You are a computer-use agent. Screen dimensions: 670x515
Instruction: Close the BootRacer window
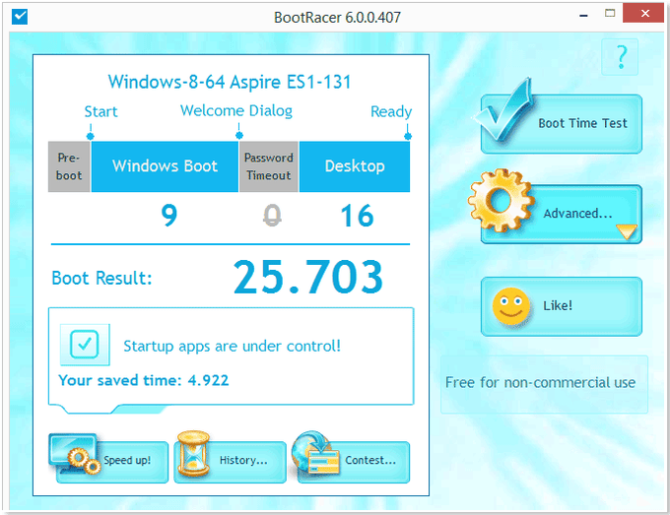tap(644, 13)
